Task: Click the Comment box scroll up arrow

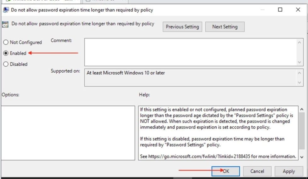Action: click(x=299, y=42)
